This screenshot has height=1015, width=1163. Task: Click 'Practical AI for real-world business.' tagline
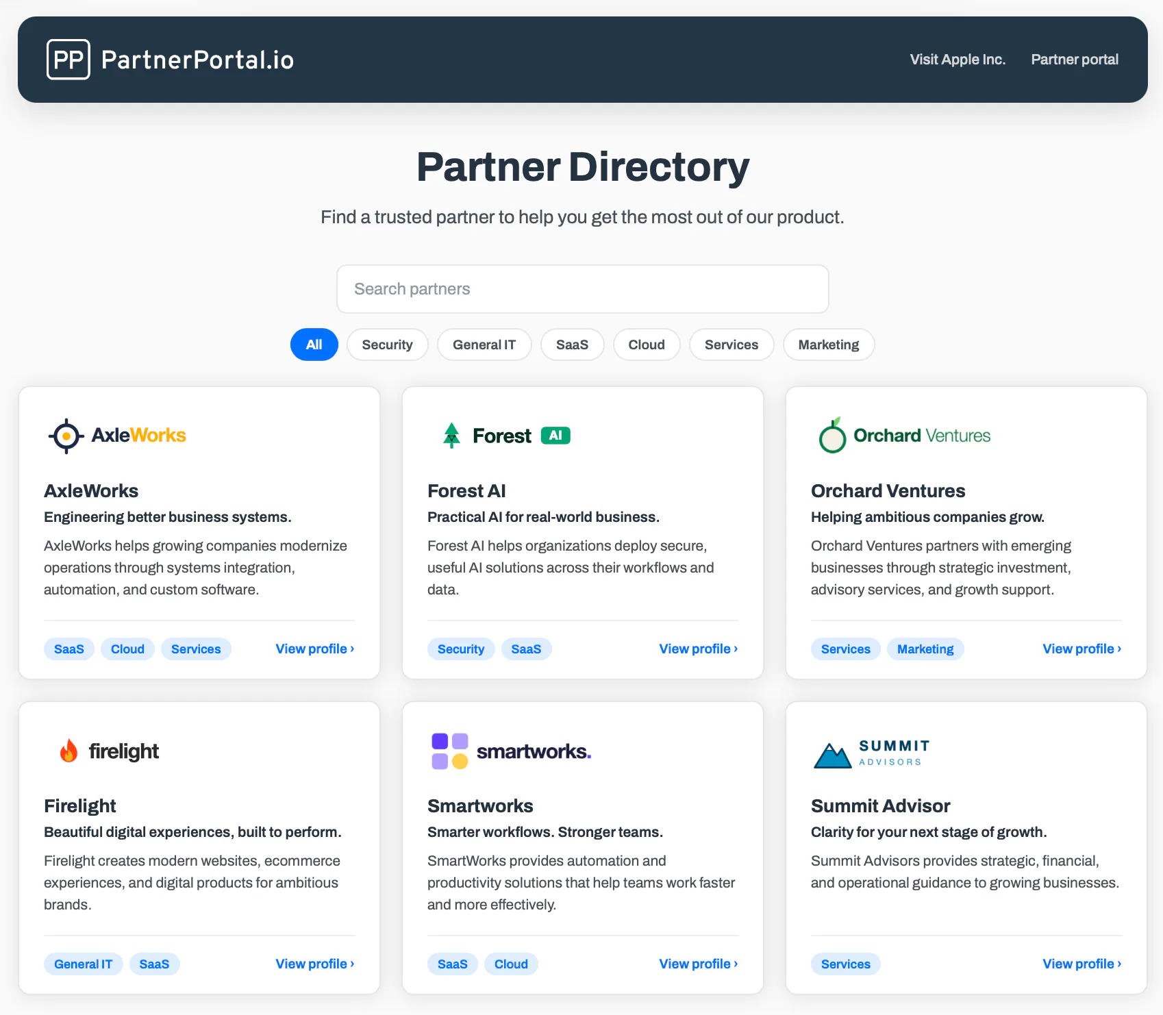pyautogui.click(x=544, y=517)
